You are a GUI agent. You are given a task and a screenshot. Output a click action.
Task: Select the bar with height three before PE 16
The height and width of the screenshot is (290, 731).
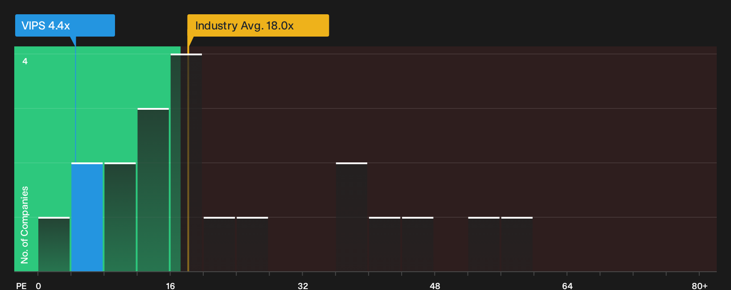pyautogui.click(x=153, y=190)
